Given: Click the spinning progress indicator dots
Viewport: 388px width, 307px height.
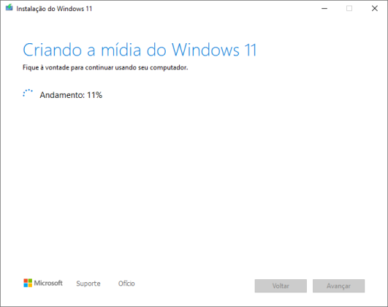Looking at the screenshot, I should click(x=28, y=94).
